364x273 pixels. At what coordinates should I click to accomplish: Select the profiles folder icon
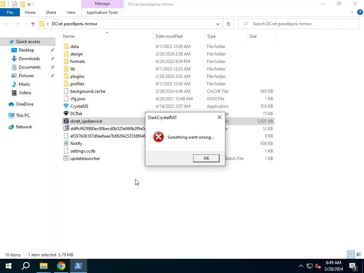click(66, 84)
